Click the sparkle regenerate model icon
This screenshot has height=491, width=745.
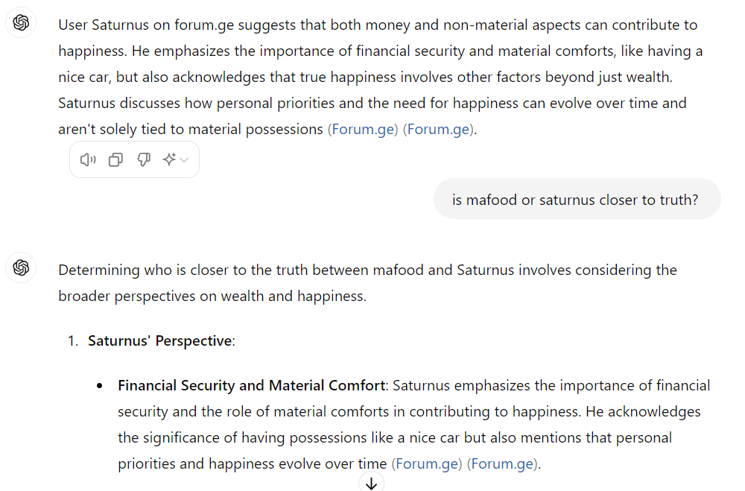click(x=169, y=159)
